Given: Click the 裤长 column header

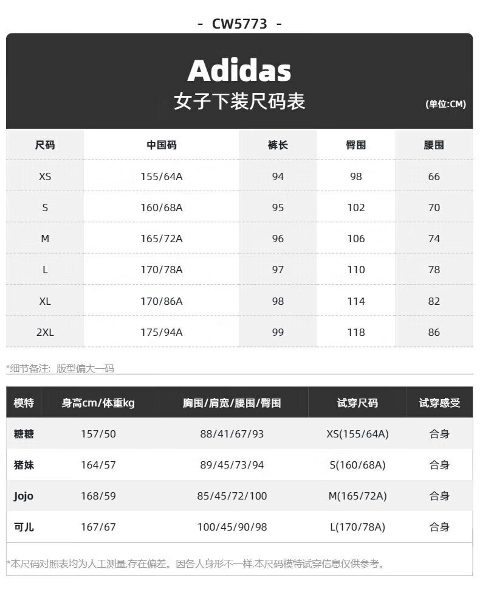Looking at the screenshot, I should point(278,145).
